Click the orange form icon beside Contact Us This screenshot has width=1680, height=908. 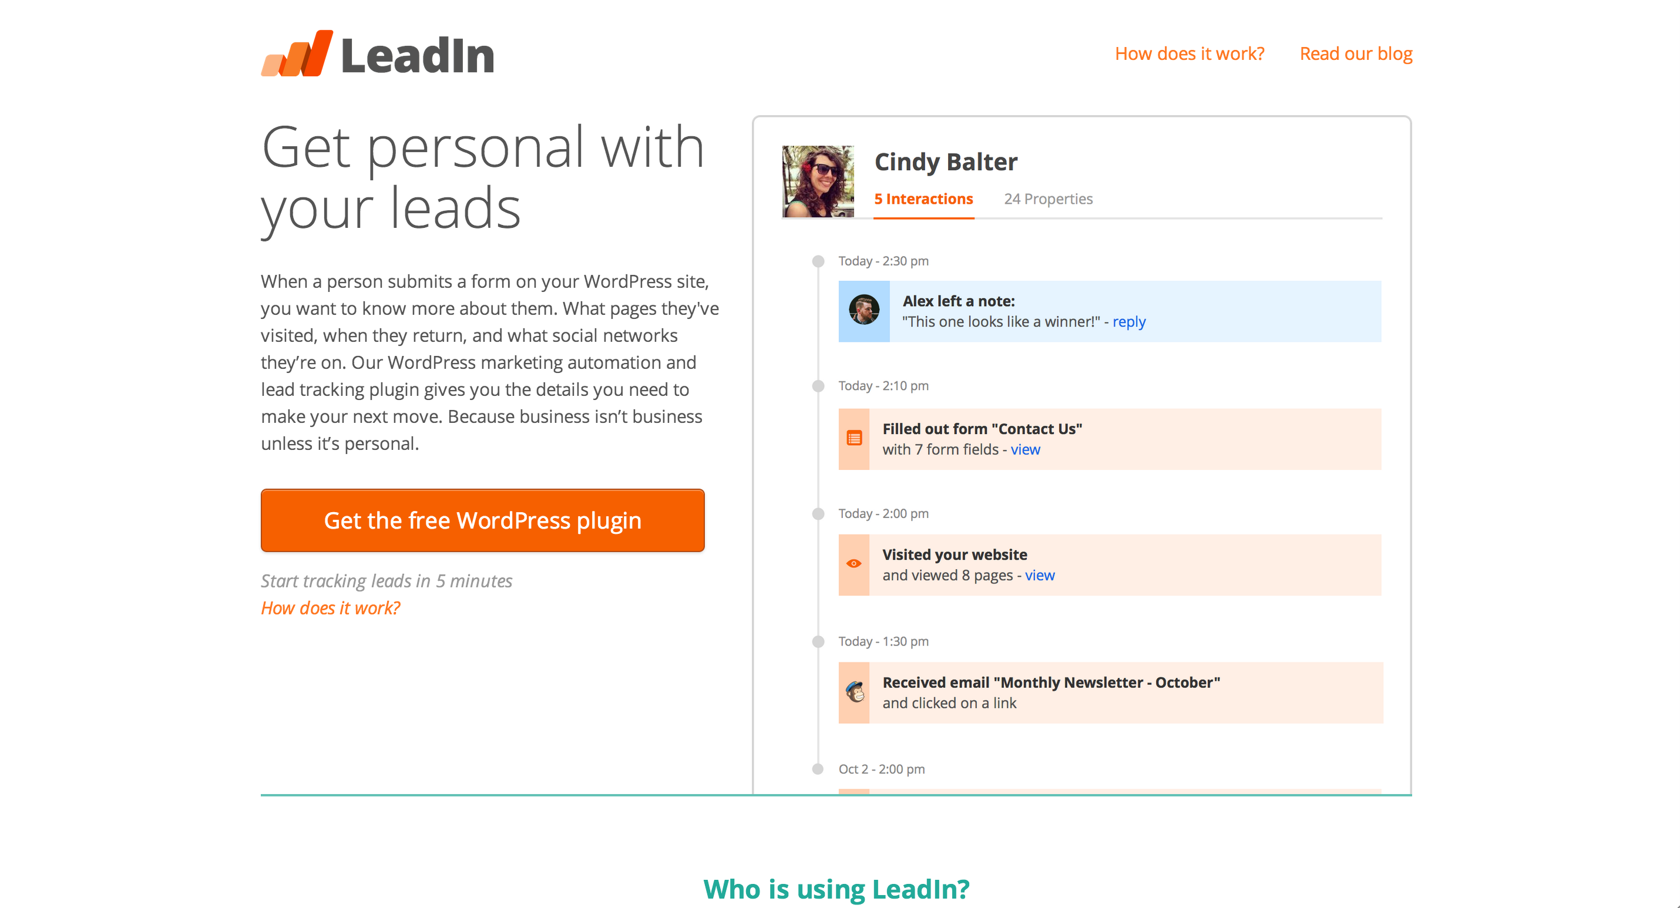pyautogui.click(x=854, y=438)
